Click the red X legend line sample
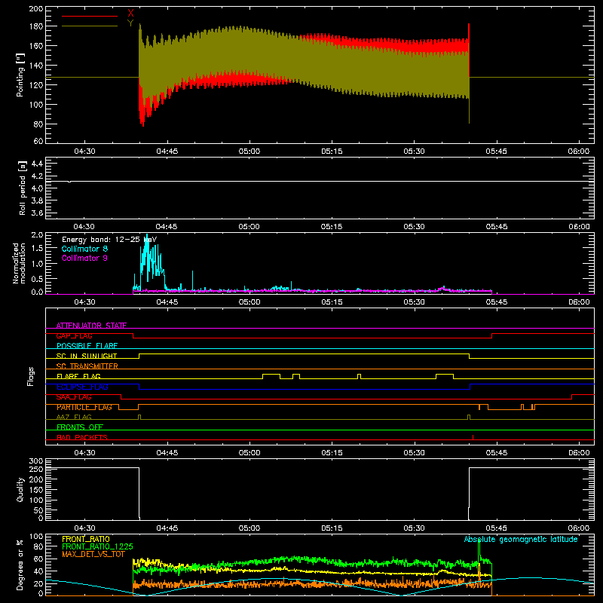This screenshot has width=603, height=603. point(90,16)
